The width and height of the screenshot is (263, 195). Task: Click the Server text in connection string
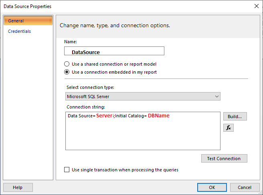point(104,116)
